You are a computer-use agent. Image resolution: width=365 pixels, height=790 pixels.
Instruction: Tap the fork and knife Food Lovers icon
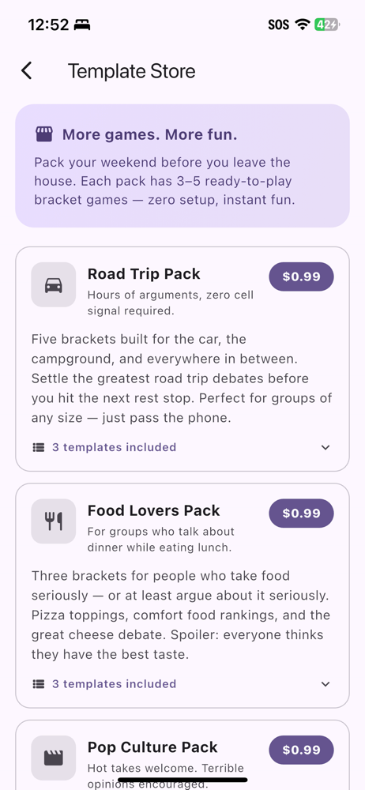(54, 521)
